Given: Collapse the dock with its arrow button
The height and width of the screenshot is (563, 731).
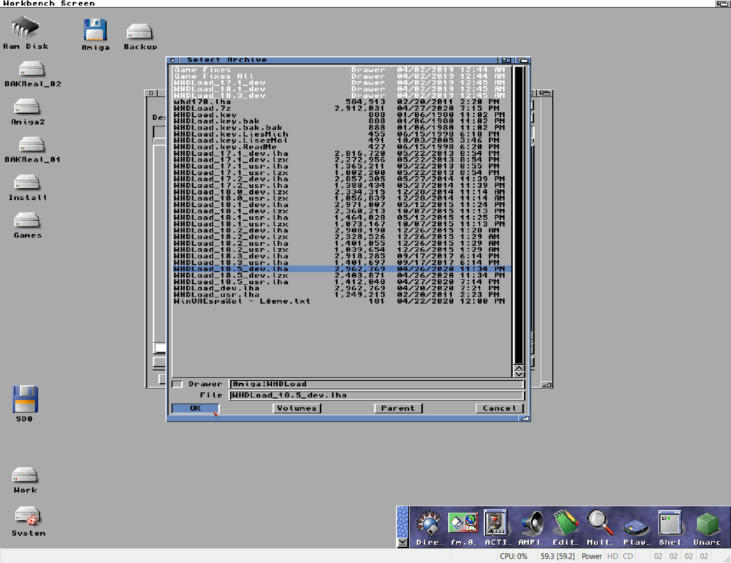Looking at the screenshot, I should [403, 542].
